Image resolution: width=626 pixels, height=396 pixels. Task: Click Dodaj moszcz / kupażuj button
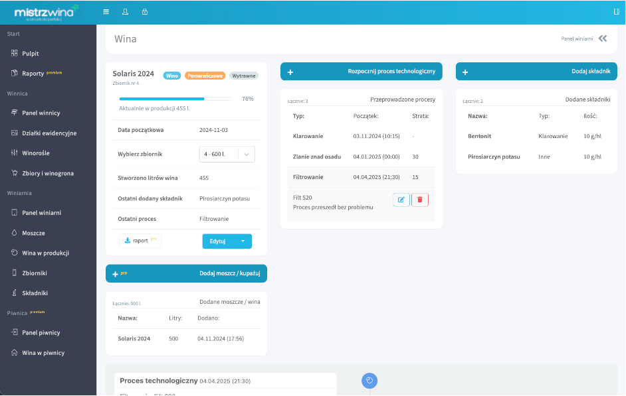186,273
